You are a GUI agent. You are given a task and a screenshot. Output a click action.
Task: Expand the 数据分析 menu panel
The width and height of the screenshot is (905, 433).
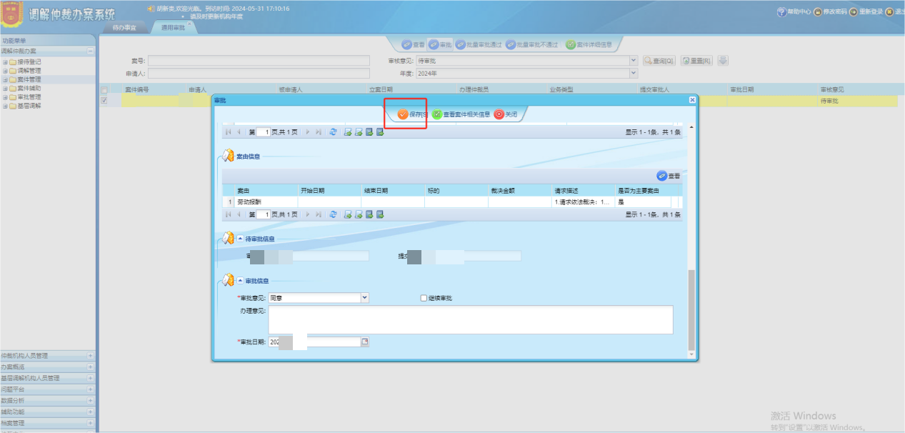point(90,401)
